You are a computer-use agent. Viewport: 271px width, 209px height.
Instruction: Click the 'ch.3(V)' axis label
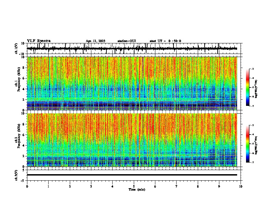tap(16, 175)
